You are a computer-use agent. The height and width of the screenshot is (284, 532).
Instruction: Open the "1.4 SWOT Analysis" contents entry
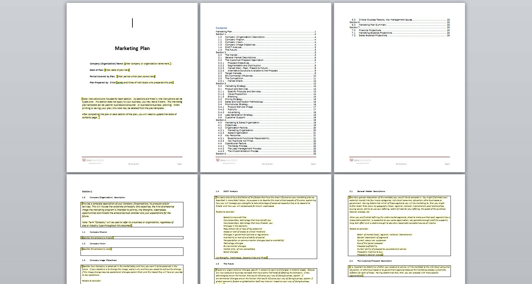(267, 47)
